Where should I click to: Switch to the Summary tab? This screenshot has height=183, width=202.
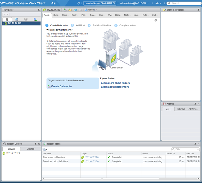(56, 15)
